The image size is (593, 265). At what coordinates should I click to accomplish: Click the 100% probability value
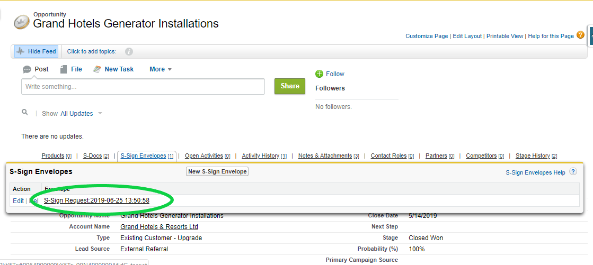click(x=417, y=249)
